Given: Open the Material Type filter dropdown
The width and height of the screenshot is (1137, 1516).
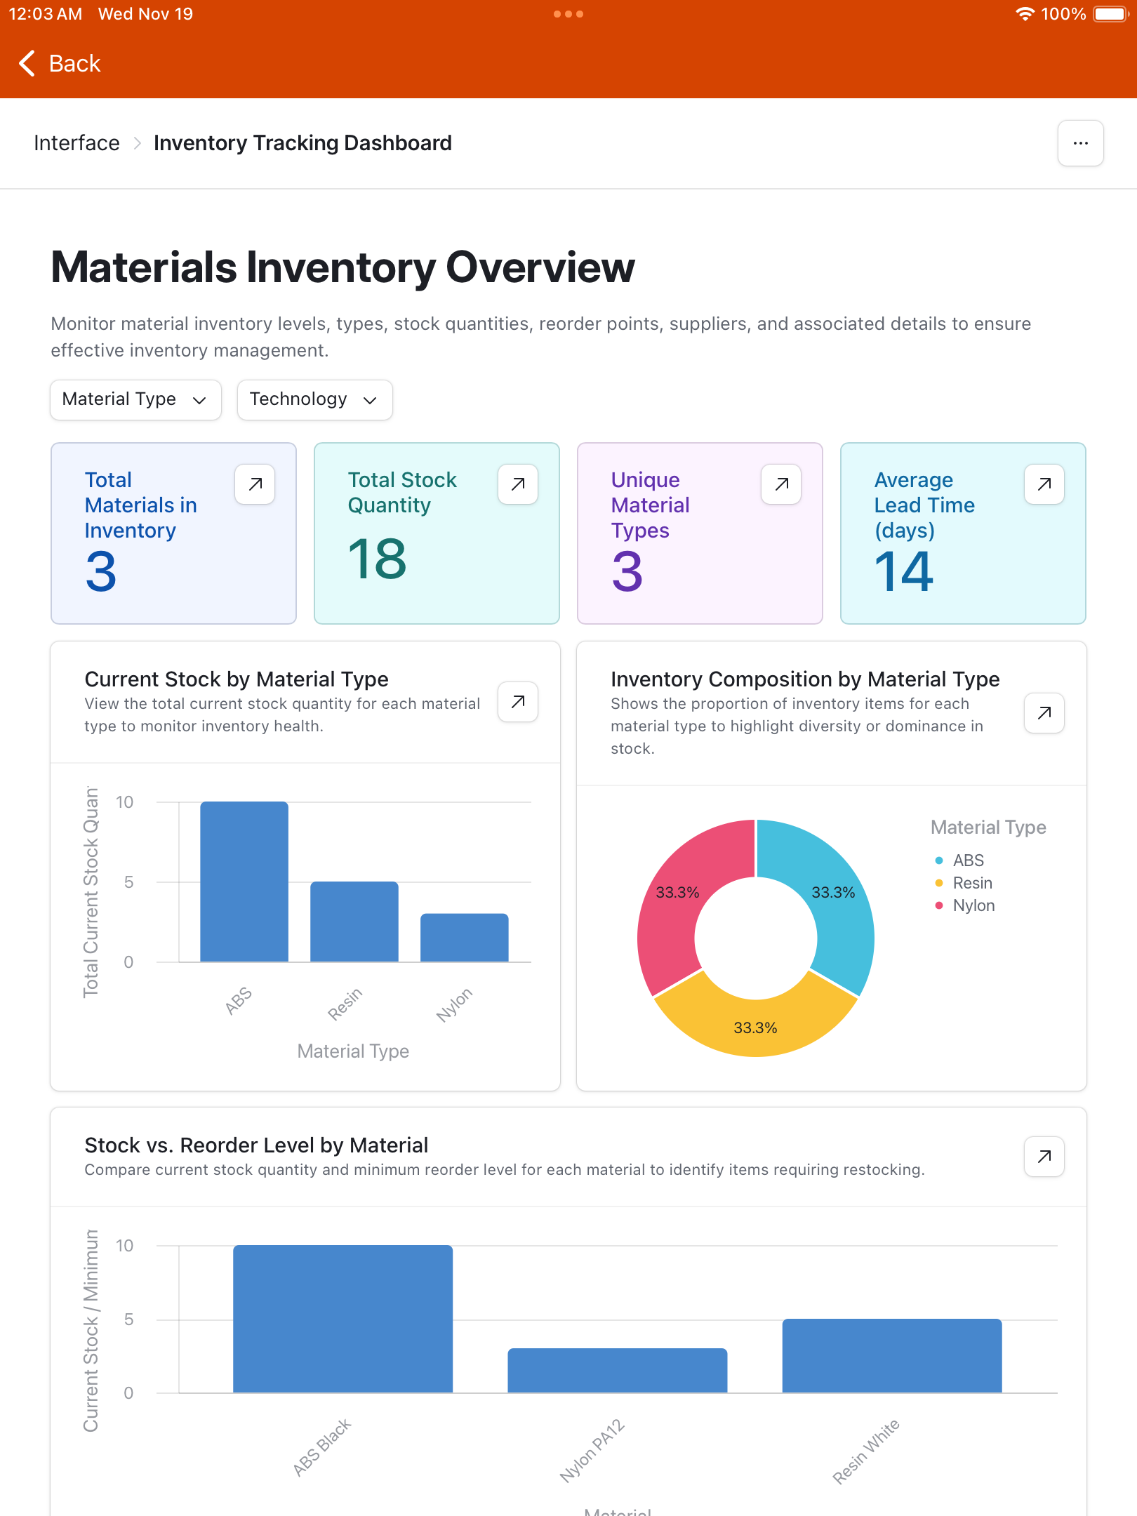Looking at the screenshot, I should [135, 399].
